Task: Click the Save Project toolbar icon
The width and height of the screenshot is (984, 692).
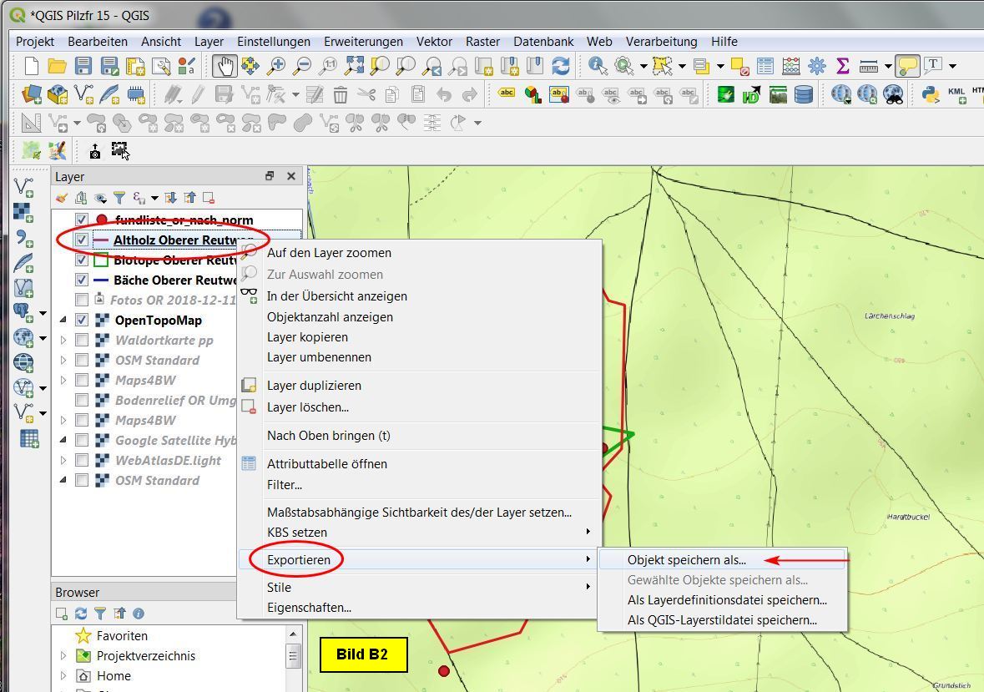Action: (83, 66)
